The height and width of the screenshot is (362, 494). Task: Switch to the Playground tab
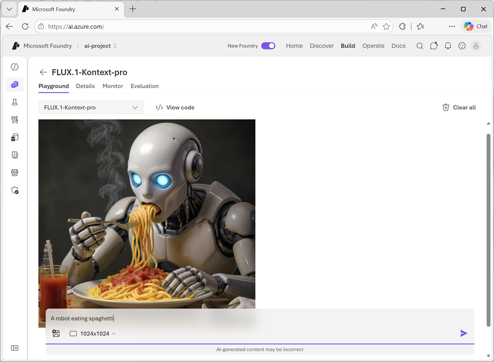coord(54,86)
